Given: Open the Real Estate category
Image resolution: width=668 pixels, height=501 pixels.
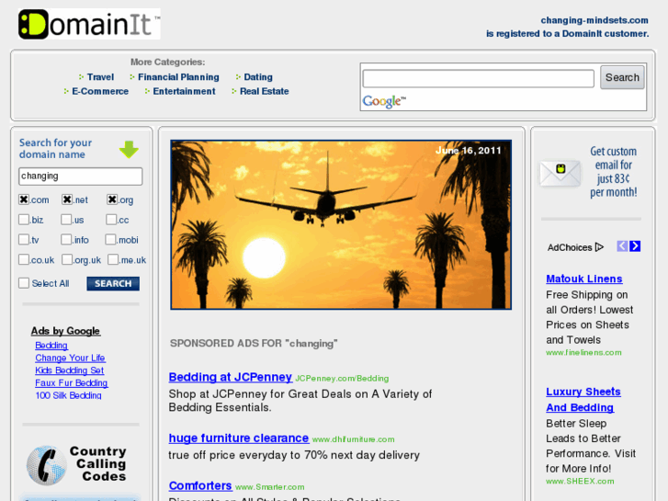Looking at the screenshot, I should tap(264, 91).
